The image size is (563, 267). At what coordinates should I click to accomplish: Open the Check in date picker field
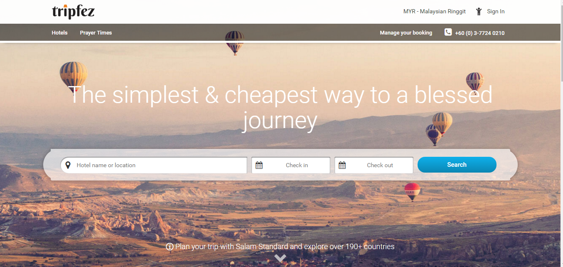pyautogui.click(x=291, y=165)
